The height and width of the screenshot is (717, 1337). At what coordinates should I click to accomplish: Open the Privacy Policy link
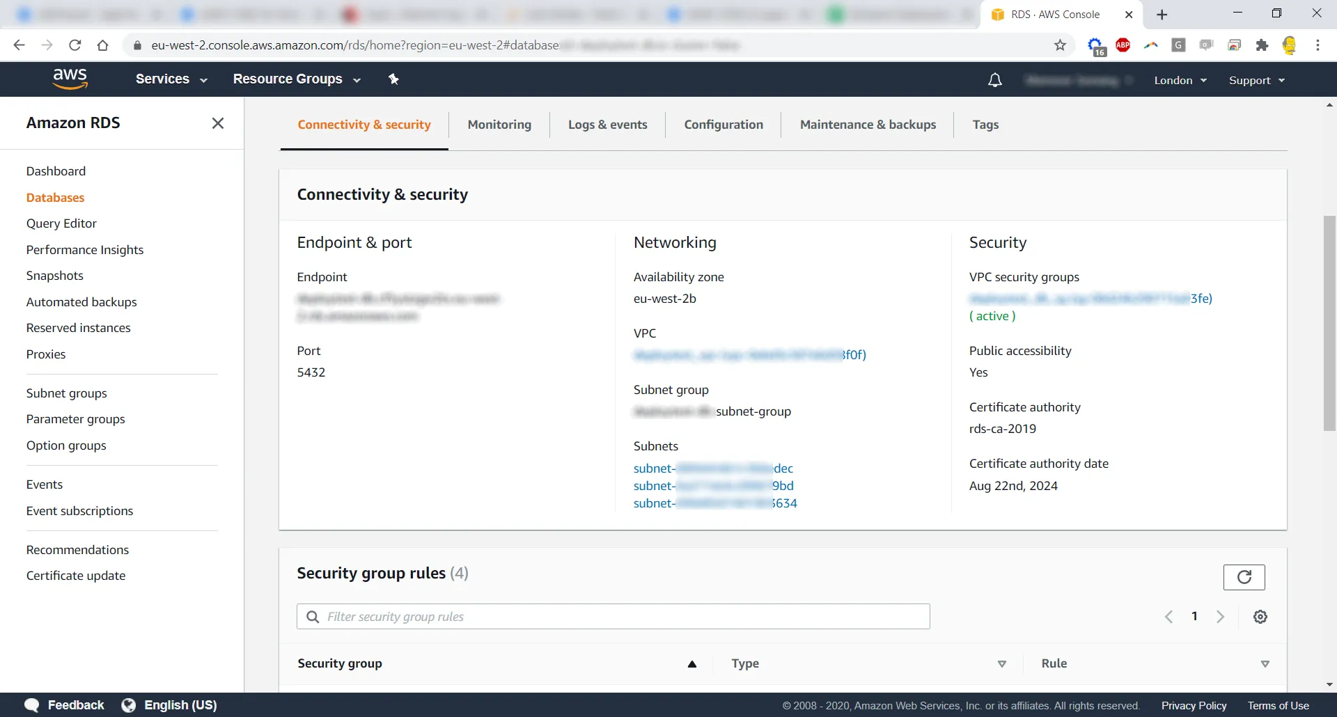[x=1194, y=705]
